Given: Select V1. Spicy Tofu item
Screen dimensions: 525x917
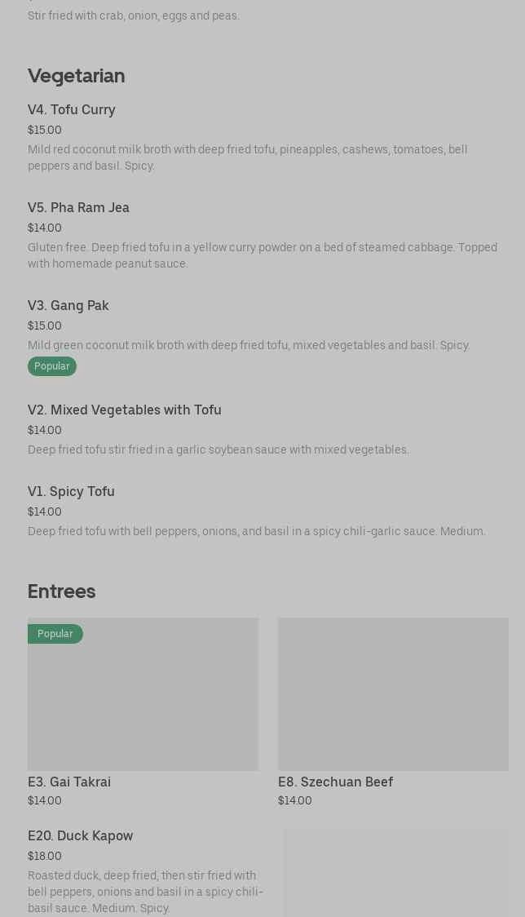Looking at the screenshot, I should 71,491.
